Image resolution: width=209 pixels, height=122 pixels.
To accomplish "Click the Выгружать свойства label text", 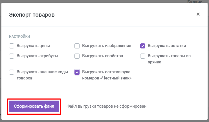I will pos(102,56).
